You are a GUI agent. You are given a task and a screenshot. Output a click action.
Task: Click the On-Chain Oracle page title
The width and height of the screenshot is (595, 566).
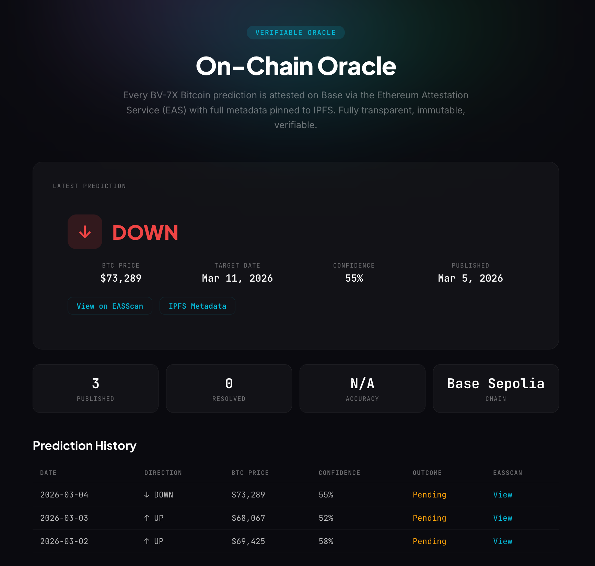(295, 66)
